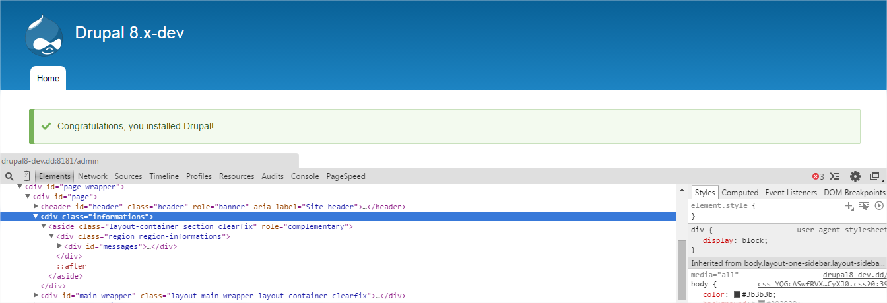Show the console drawer icon
This screenshot has width=887, height=303.
[835, 176]
